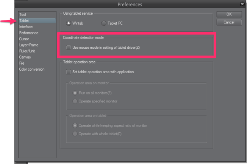Select the Tablet PC radio button
The width and height of the screenshot is (247, 164).
tap(104, 23)
